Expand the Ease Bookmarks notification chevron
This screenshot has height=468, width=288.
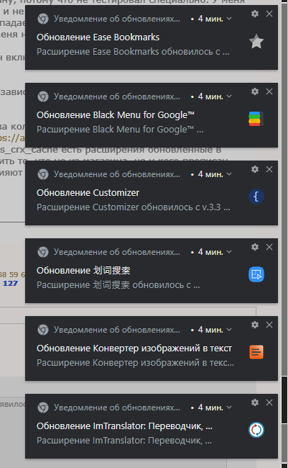coord(229,19)
